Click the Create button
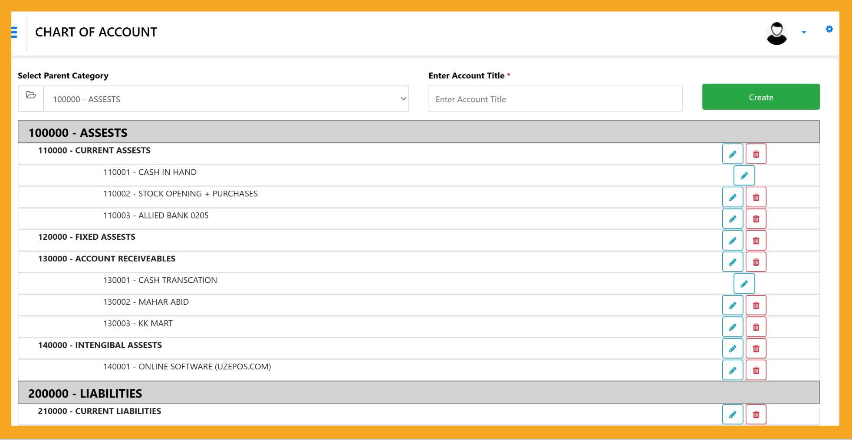The height and width of the screenshot is (440, 852). [x=760, y=97]
